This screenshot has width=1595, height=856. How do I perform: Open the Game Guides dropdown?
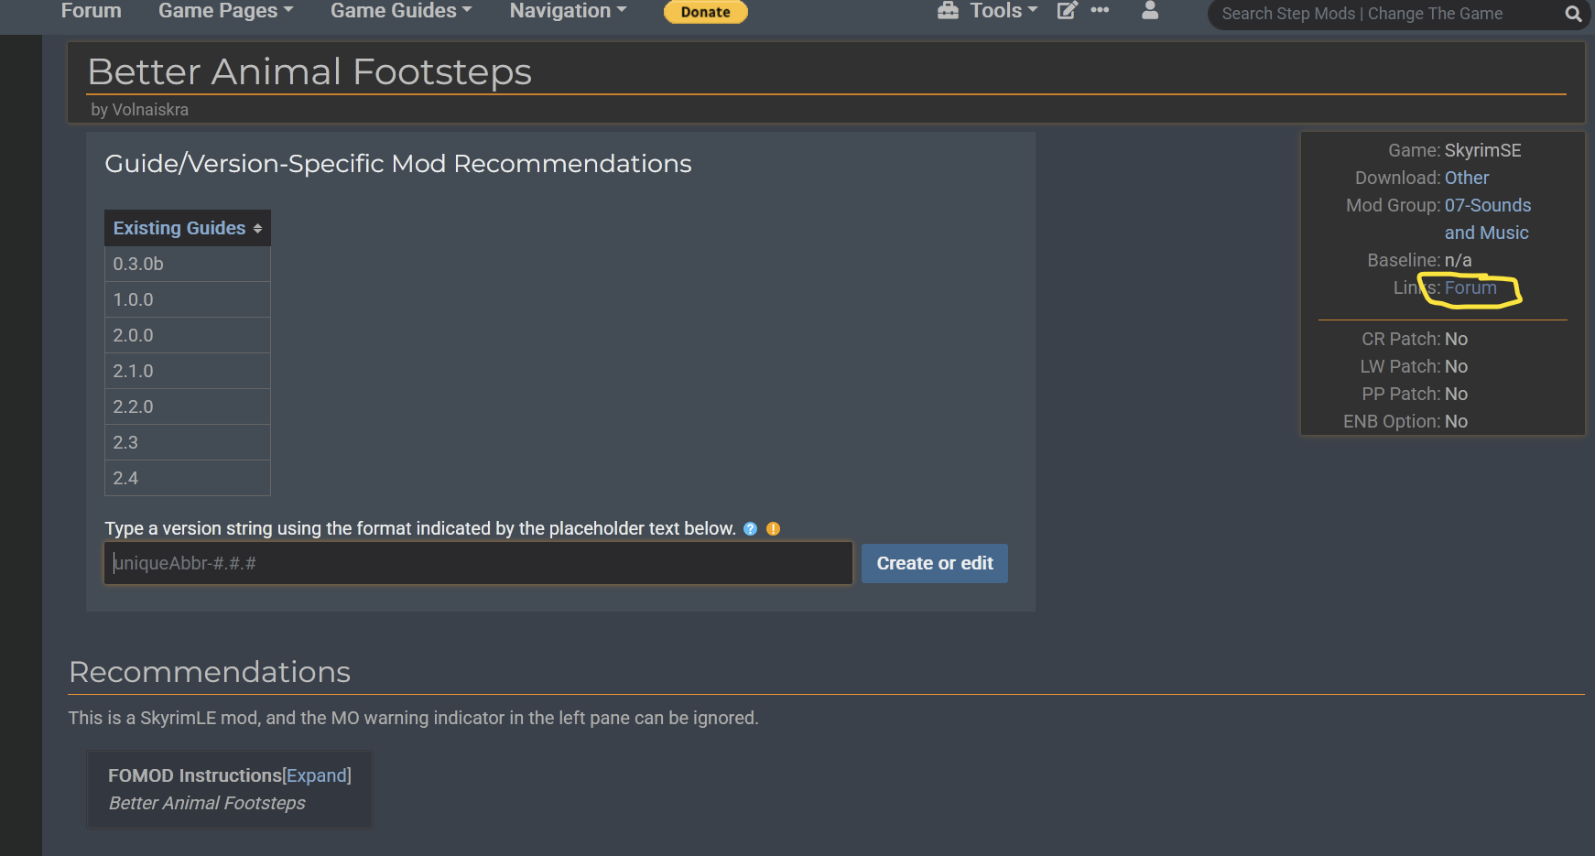(401, 11)
